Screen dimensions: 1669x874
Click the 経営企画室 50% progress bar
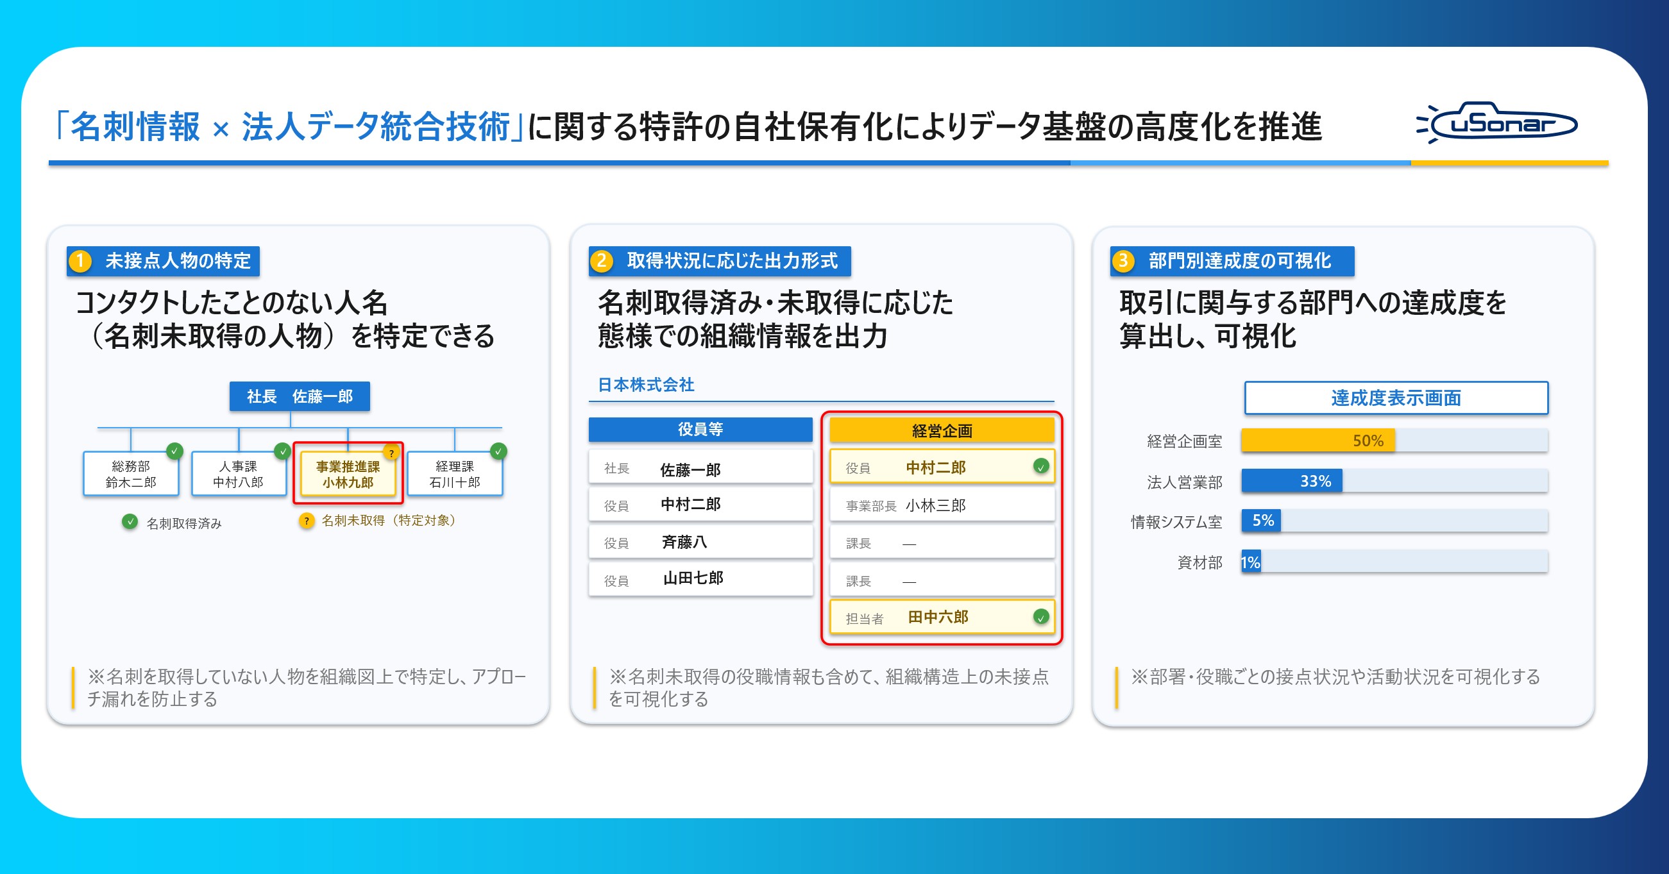1395,441
